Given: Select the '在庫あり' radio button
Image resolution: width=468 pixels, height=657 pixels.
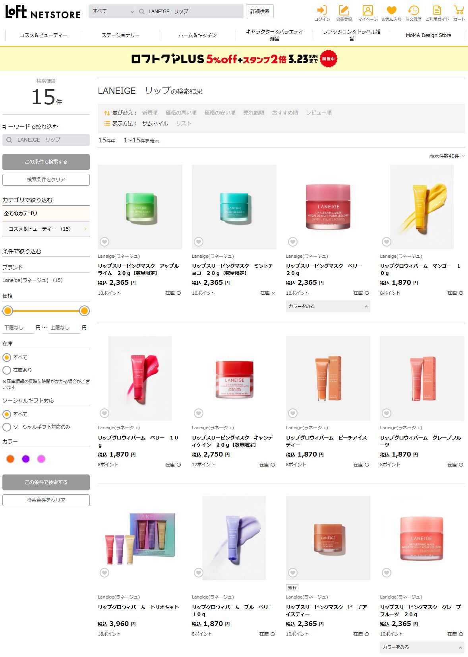Looking at the screenshot, I should coord(7,370).
